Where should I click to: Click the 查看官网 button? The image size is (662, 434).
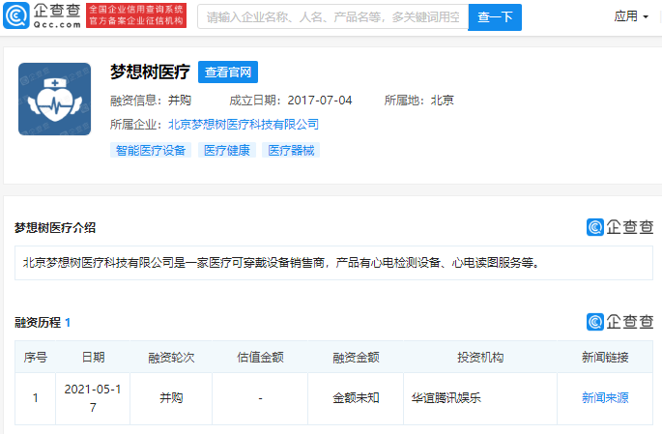pos(228,72)
